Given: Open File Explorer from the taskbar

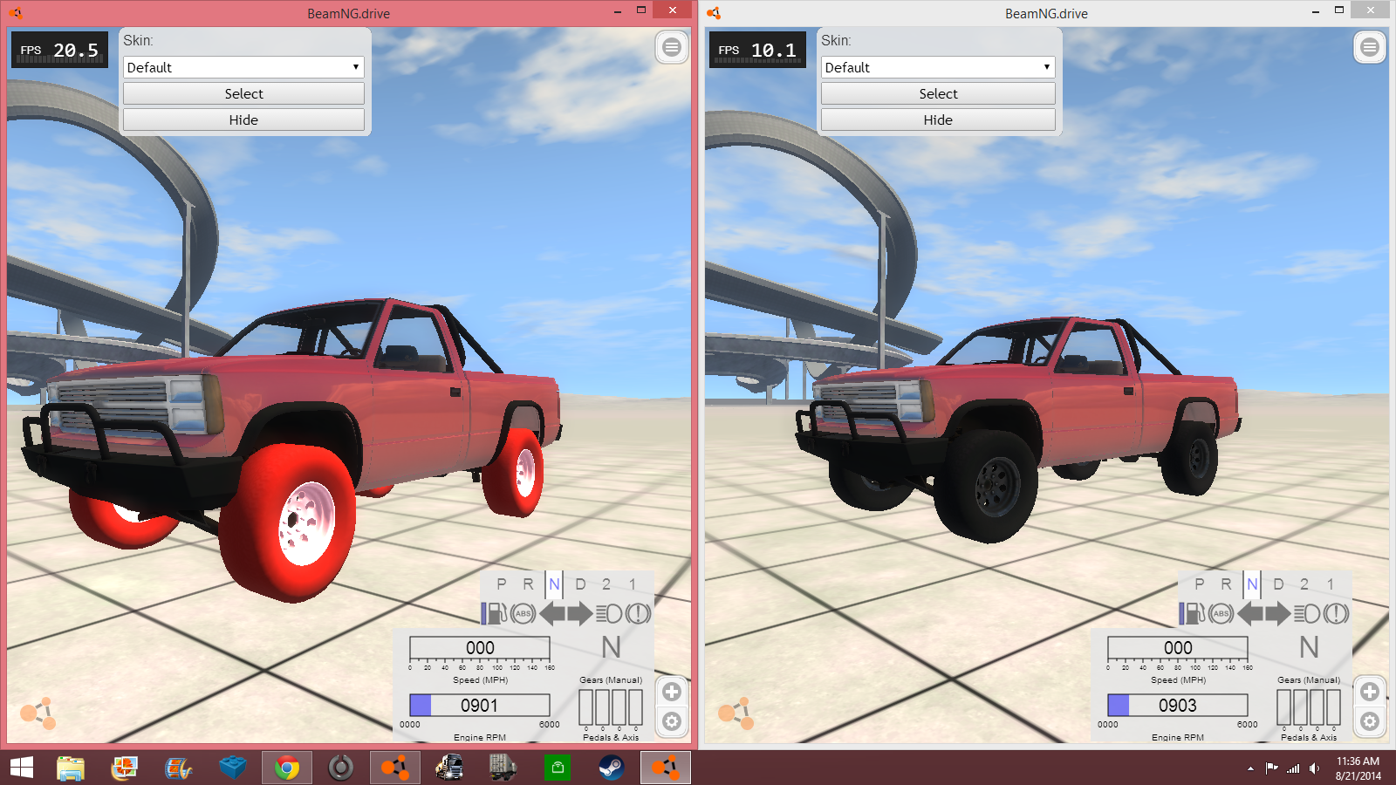Looking at the screenshot, I should click(x=71, y=768).
